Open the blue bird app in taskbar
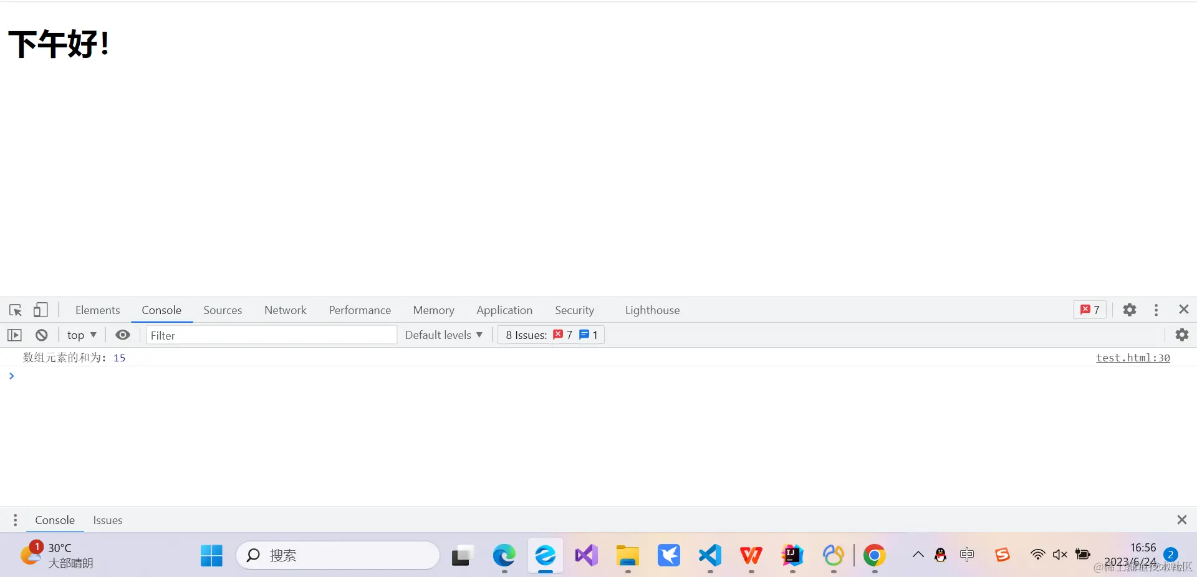This screenshot has width=1197, height=577. (668, 555)
